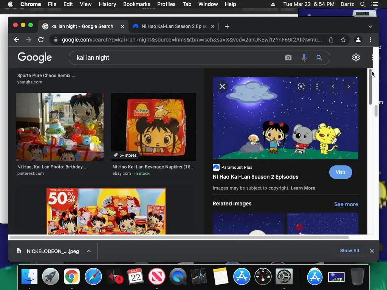This screenshot has height=290, width=387.
Task: Expand NICKELODEON download options chevron
Action: [89, 251]
